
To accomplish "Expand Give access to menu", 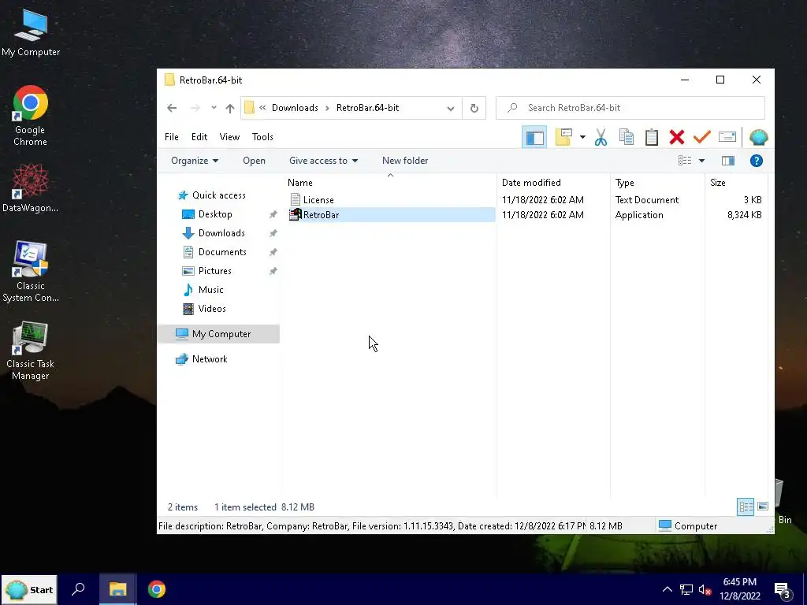I will coord(323,161).
